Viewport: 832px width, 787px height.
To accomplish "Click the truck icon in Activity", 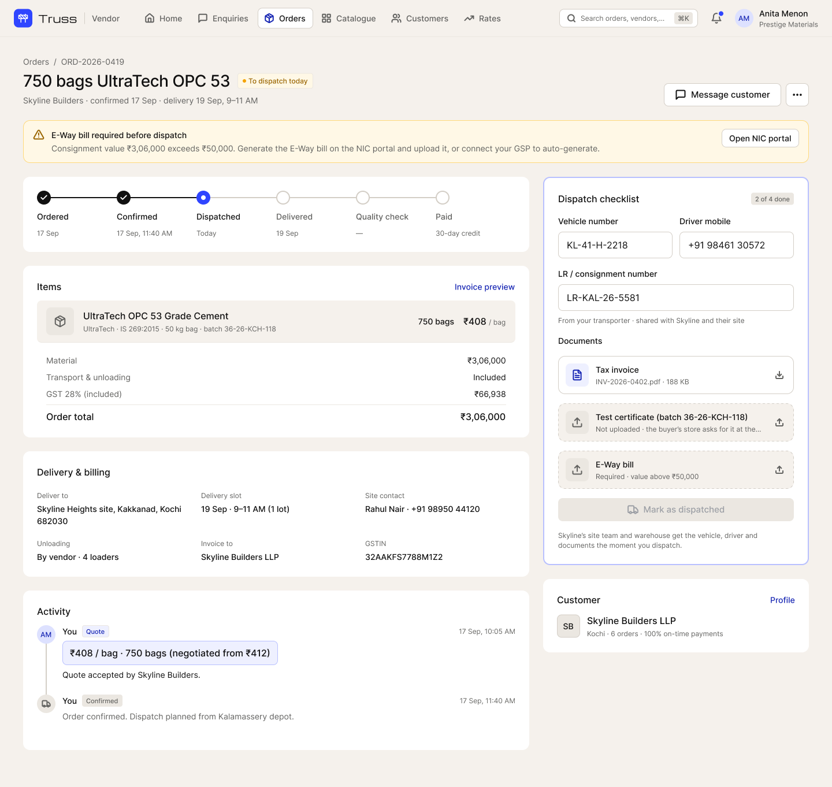I will [46, 704].
